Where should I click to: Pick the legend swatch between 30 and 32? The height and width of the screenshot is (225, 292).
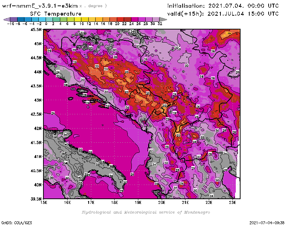(x=156, y=19)
